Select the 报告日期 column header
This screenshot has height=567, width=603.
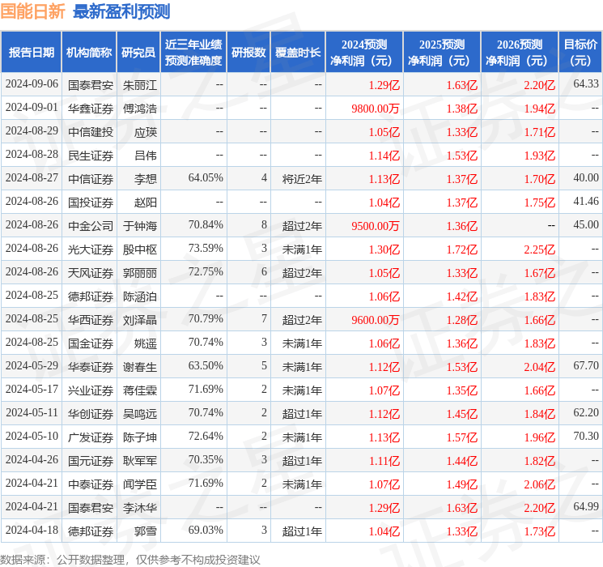(31, 53)
